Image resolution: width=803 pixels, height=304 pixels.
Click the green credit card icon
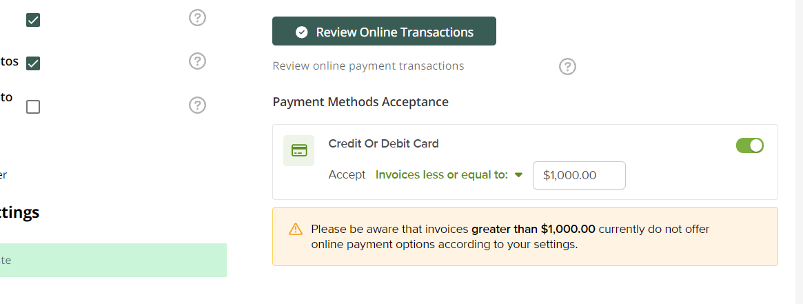click(x=299, y=150)
